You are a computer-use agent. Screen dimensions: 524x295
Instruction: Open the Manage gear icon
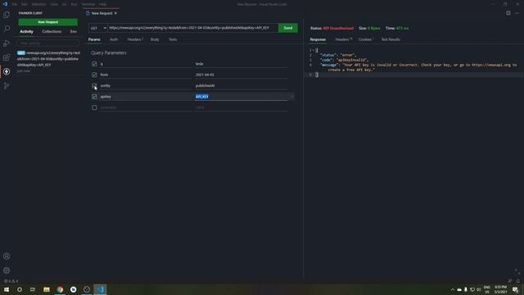[x=7, y=270]
